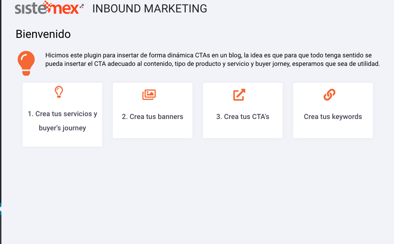This screenshot has width=394, height=244.
Task: Open "1. Crea tus servicios y" card link
Action: (62, 114)
